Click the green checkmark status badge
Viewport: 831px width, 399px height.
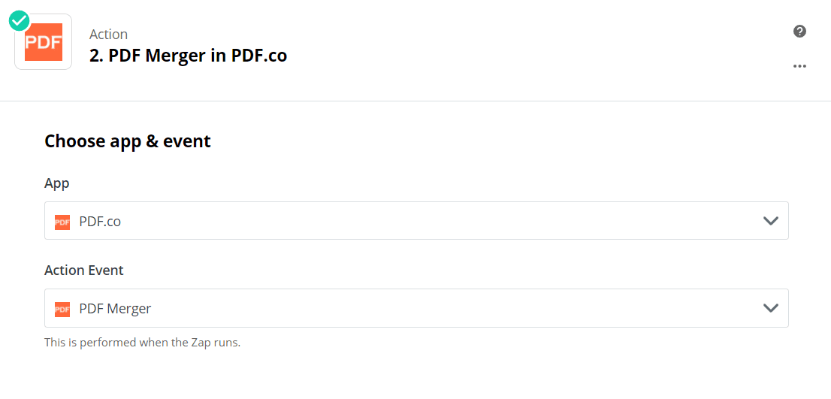pos(20,20)
